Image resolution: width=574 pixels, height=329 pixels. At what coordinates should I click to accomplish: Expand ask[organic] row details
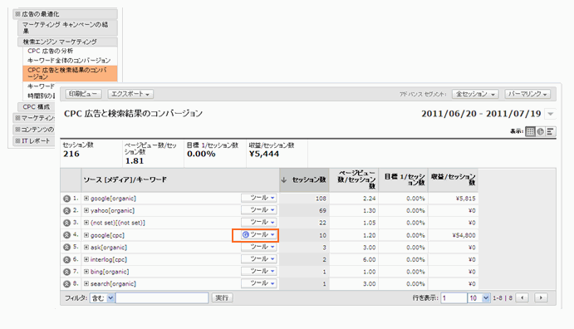tap(86, 248)
